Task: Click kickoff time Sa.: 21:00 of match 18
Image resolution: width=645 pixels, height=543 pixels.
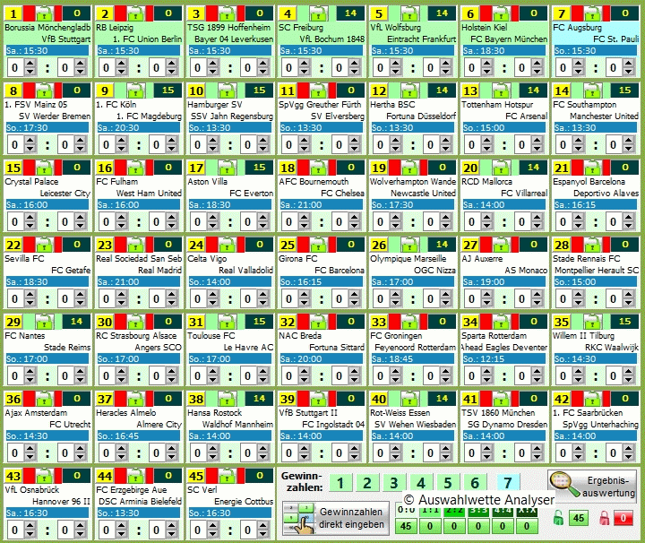Action: [x=322, y=205]
